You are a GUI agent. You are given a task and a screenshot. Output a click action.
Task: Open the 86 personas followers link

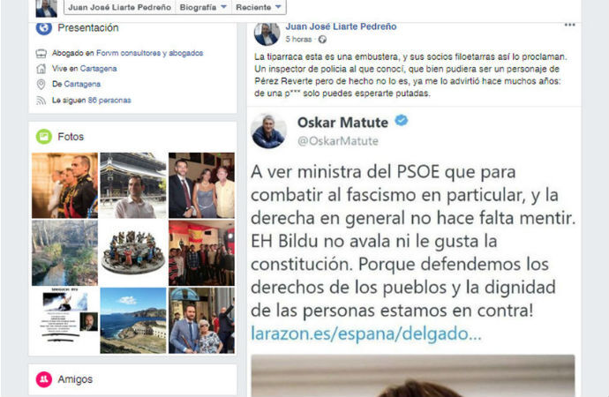click(109, 100)
